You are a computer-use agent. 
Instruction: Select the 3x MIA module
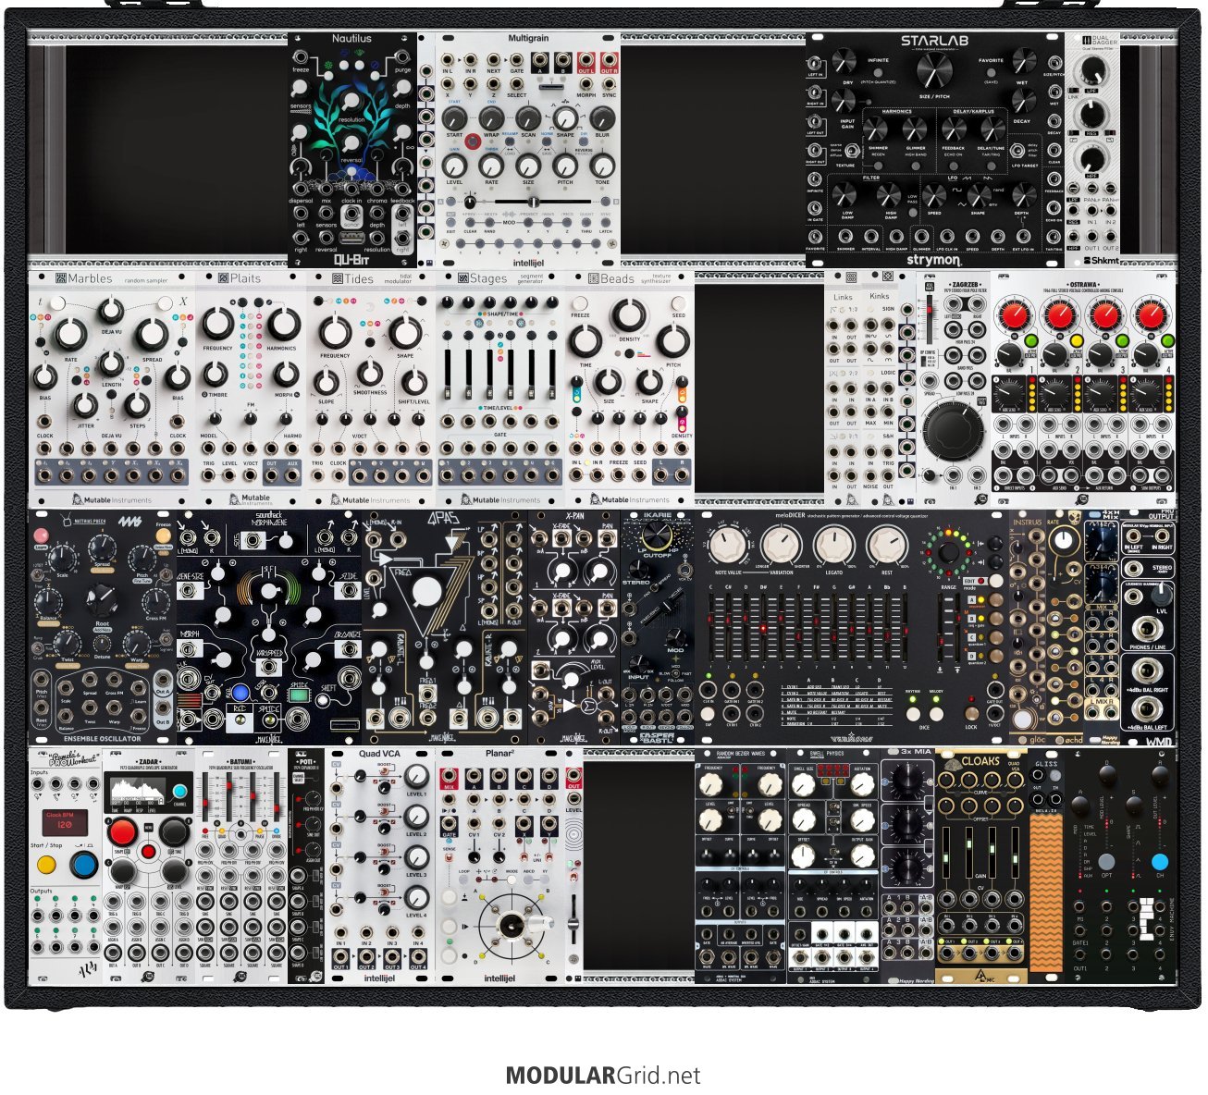click(907, 867)
